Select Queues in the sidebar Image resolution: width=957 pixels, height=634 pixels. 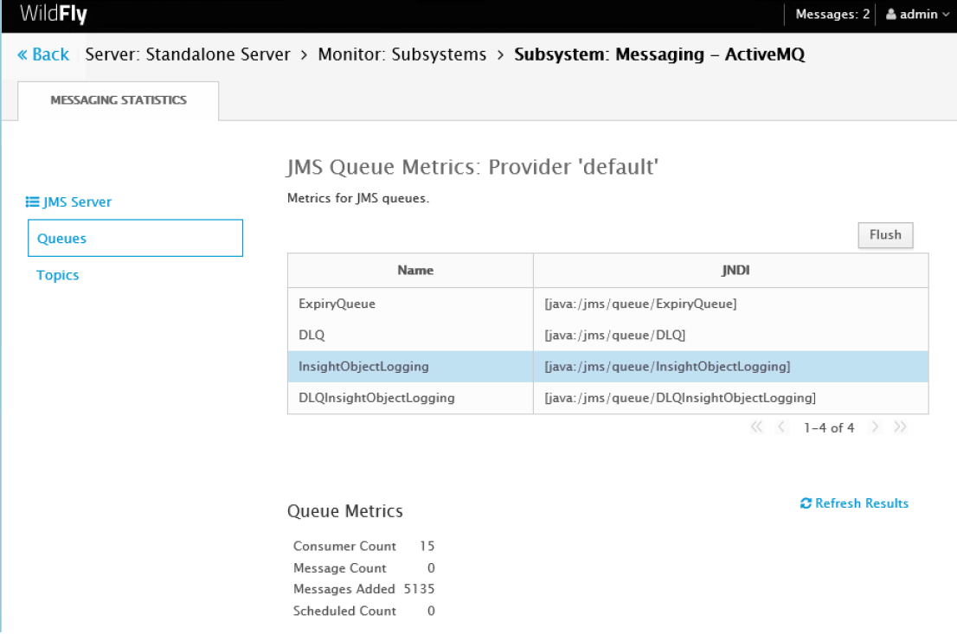(135, 239)
